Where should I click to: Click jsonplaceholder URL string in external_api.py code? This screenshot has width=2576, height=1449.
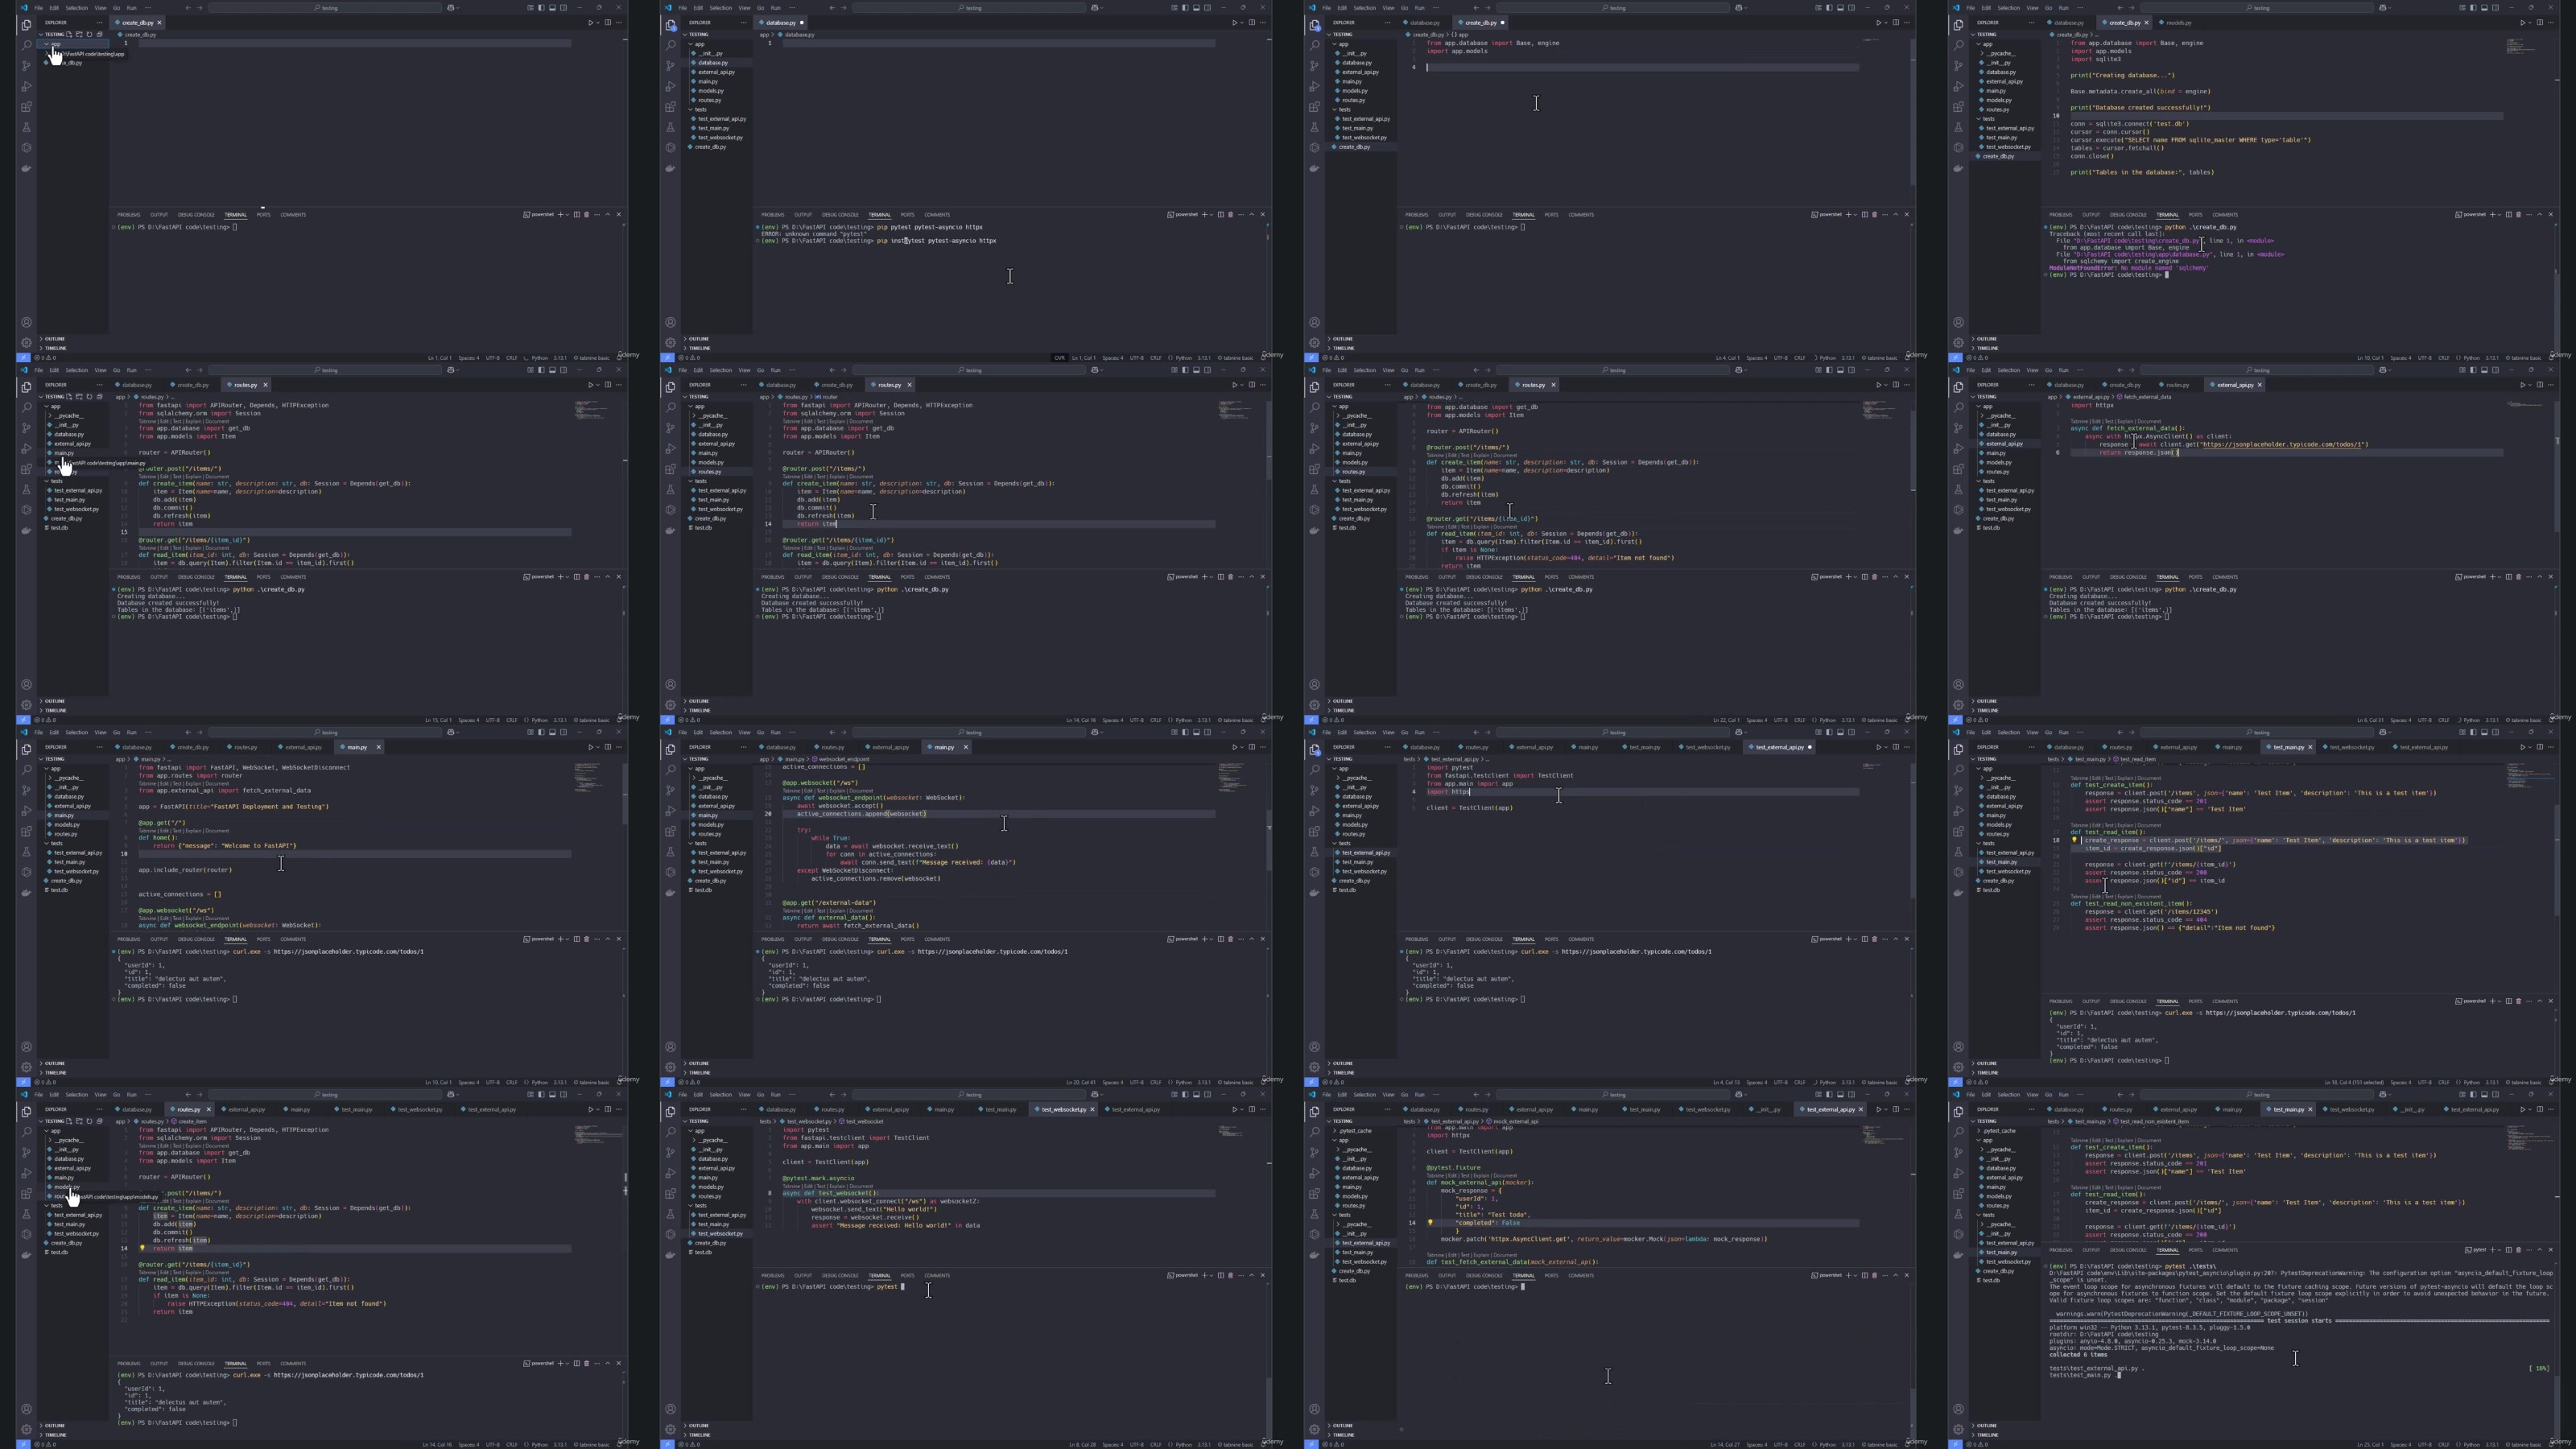2282,445
